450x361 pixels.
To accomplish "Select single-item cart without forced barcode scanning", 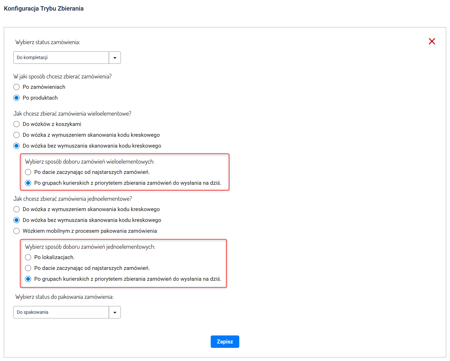I will [16, 220].
